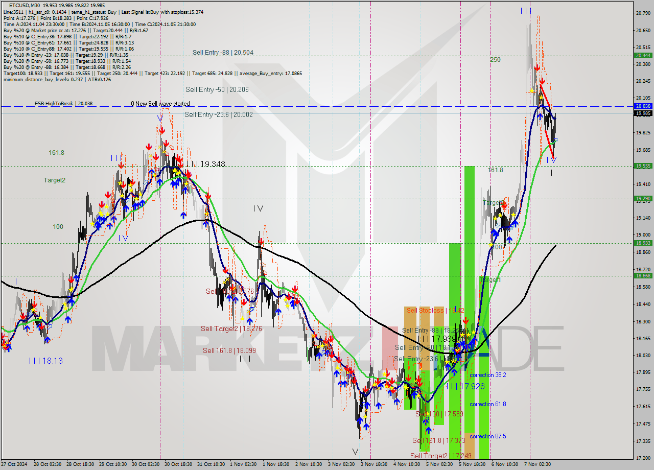Click the 'Sell Target2 | 18.276' label

(231, 329)
